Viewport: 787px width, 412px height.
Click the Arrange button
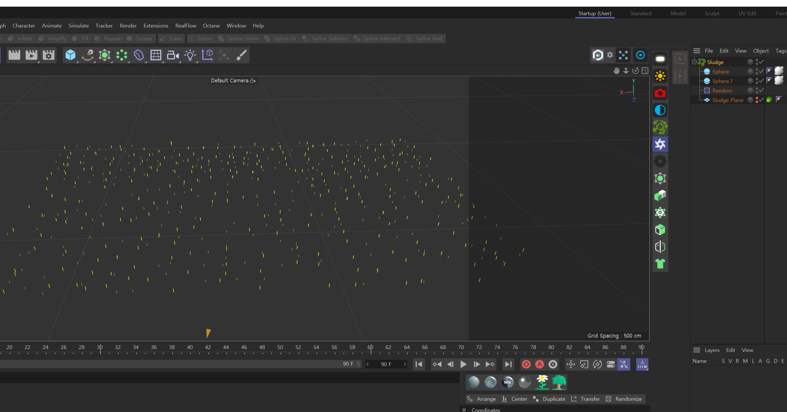pos(482,399)
